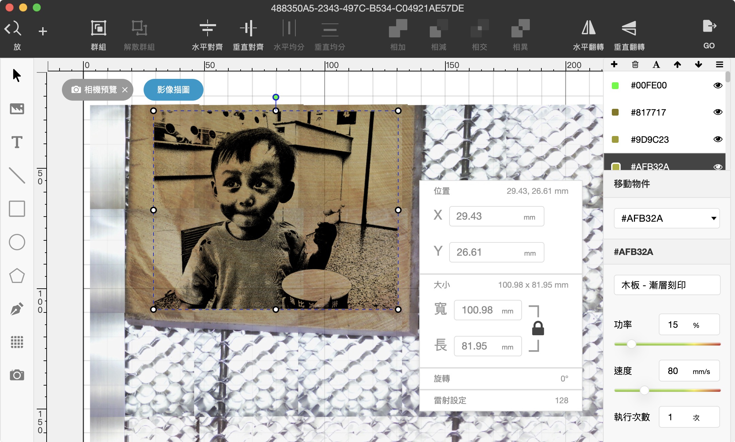Hide the #00FE00 layer via eye icon

718,85
